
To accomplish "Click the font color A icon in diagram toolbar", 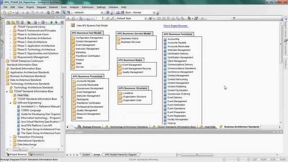I will (x=68, y=18).
